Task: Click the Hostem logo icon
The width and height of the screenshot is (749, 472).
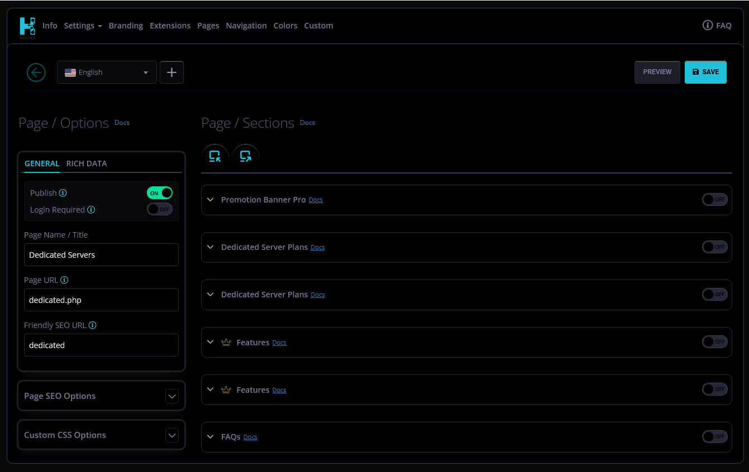Action: (x=27, y=26)
